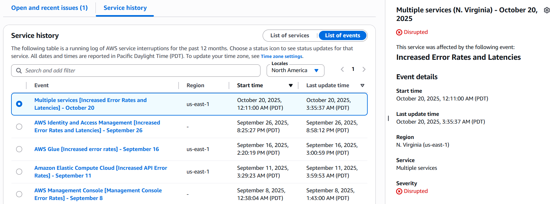
Task: Click the settings gear icon in details panel
Action: click(x=547, y=10)
